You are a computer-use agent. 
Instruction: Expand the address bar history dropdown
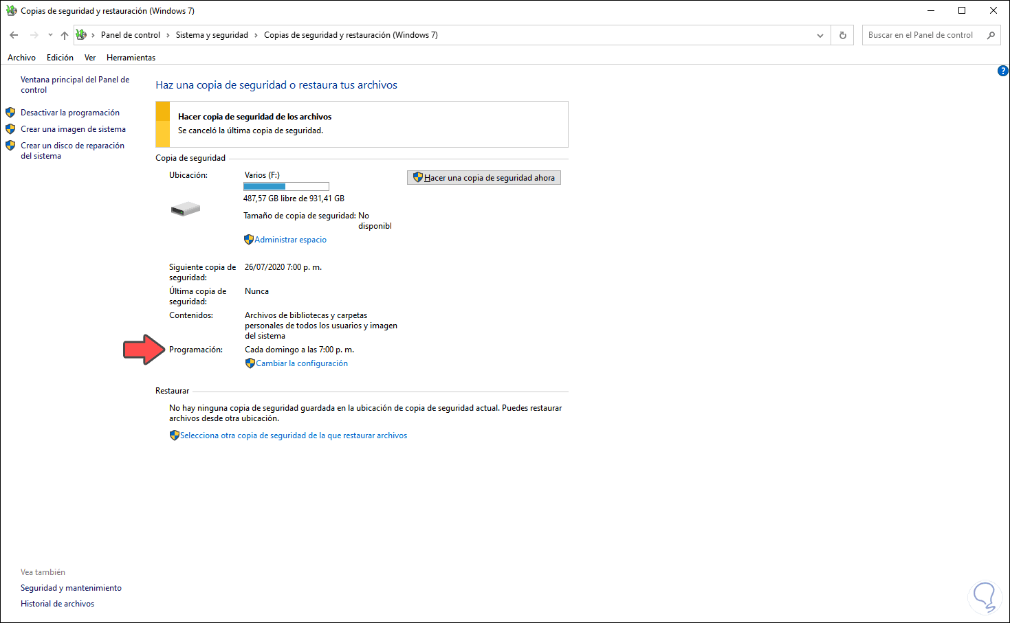tap(820, 35)
